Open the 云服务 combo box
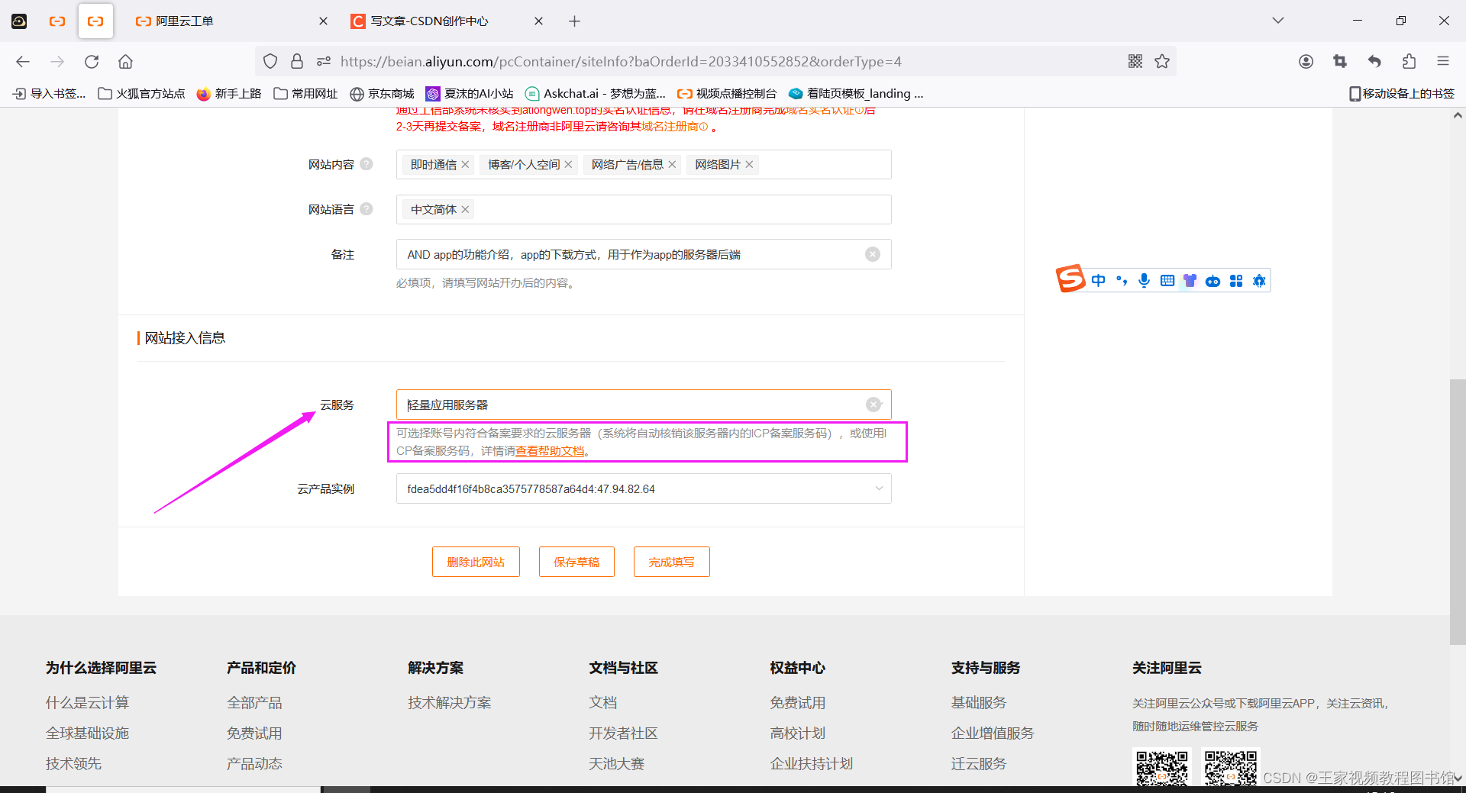The image size is (1466, 793). 644,405
